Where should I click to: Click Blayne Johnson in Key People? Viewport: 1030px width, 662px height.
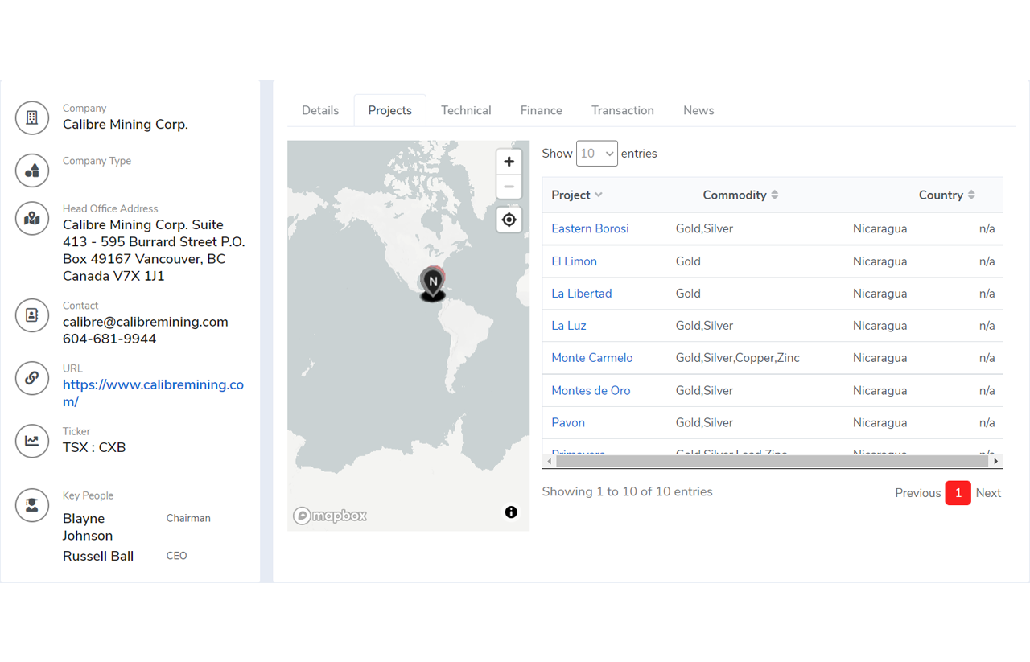click(x=88, y=528)
